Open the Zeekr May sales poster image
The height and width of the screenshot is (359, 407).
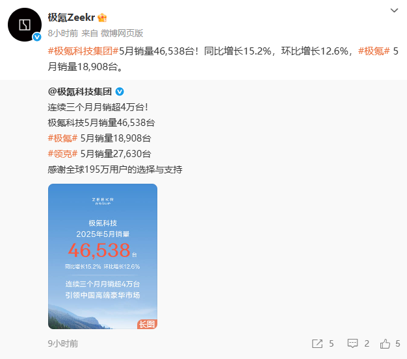coord(103,256)
